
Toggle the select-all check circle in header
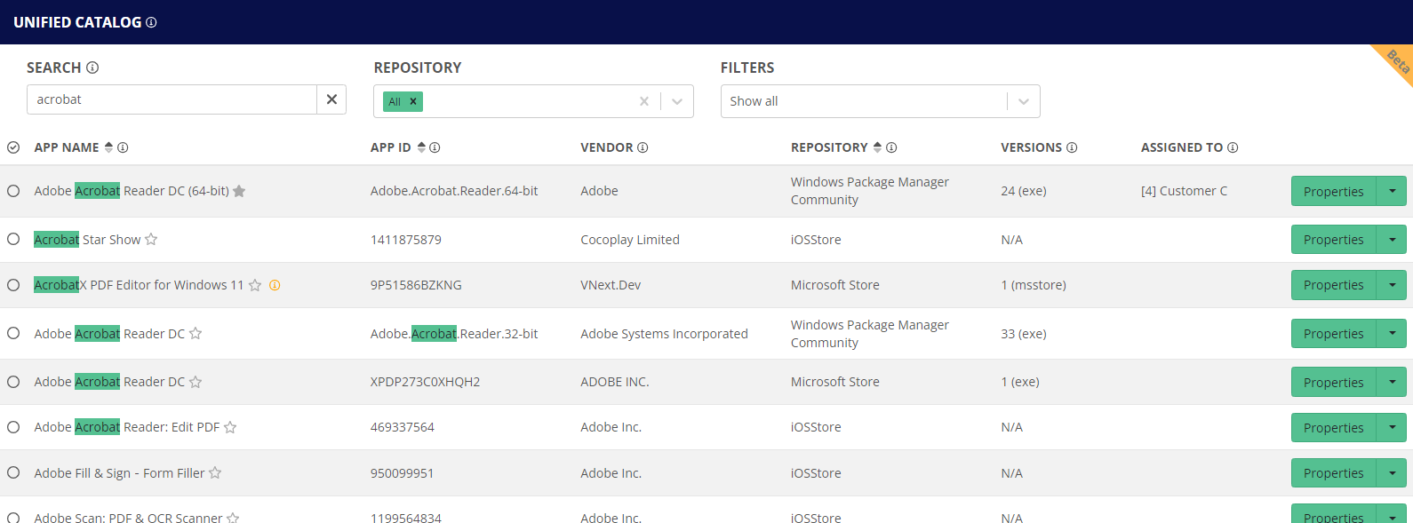(x=13, y=147)
